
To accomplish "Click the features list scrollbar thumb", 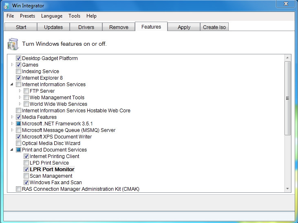I will point(287,98).
